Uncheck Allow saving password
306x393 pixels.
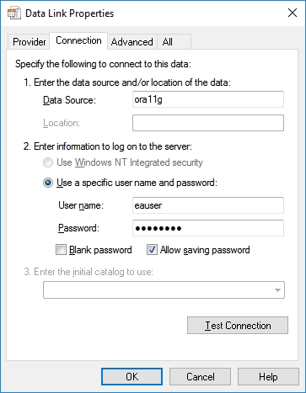152,250
